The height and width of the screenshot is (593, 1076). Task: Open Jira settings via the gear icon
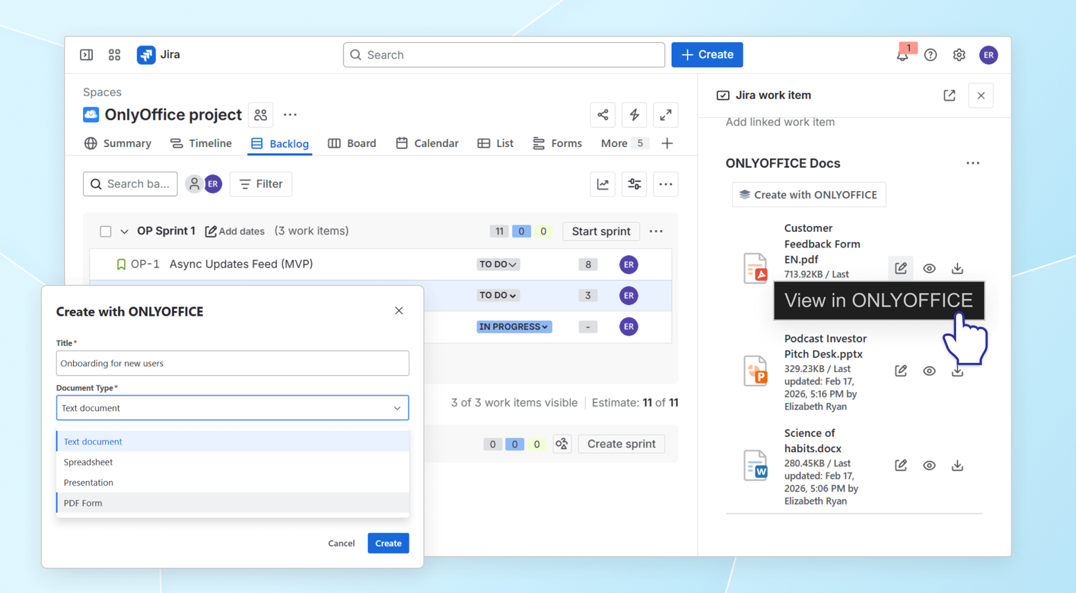(959, 55)
